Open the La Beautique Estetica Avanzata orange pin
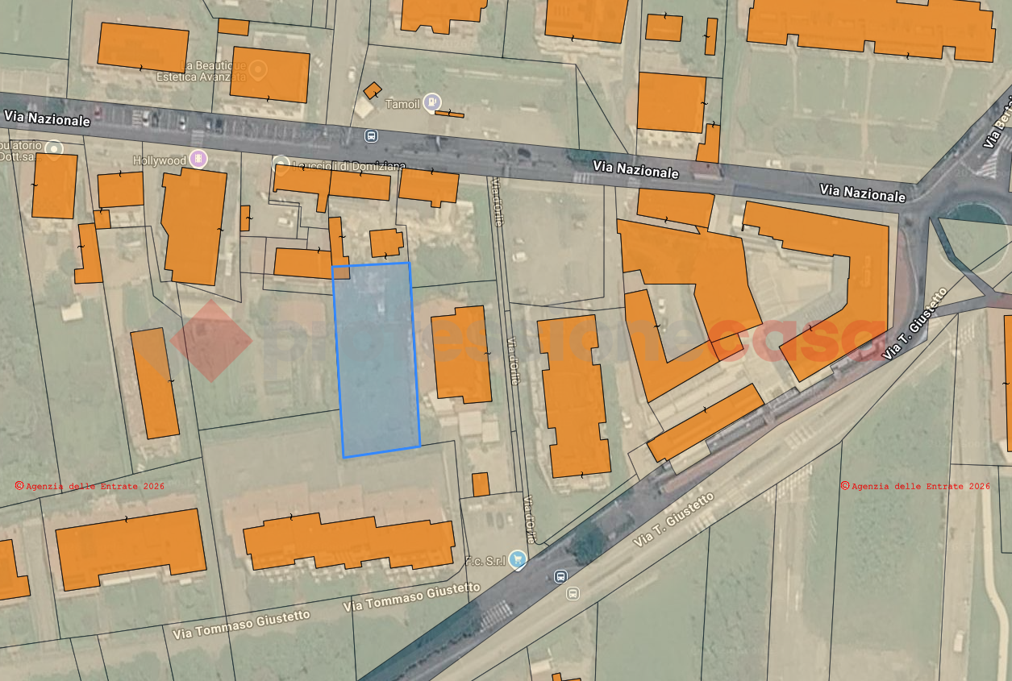Viewport: 1012px width, 681px height. click(x=257, y=70)
